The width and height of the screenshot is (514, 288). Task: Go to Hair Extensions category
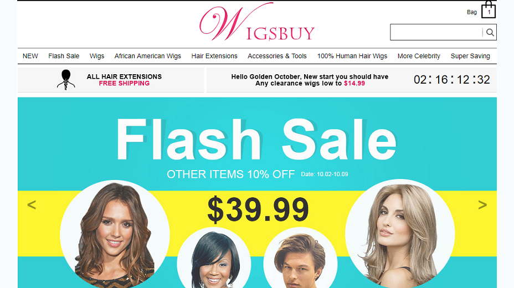214,56
